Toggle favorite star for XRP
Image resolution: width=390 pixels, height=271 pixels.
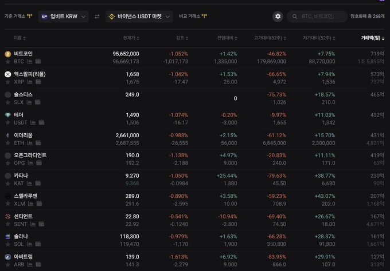click(8, 82)
